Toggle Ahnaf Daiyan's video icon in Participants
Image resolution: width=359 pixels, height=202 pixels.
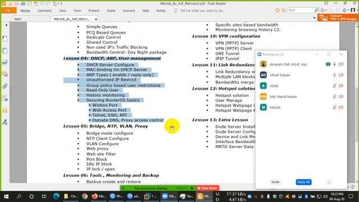tap(341, 75)
